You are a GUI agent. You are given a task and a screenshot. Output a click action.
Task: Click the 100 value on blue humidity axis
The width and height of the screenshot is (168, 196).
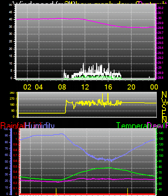6,129
